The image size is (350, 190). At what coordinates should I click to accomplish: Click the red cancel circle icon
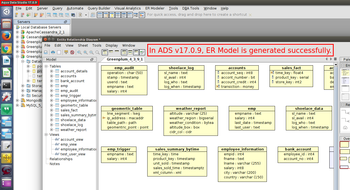[x=72, y=52]
